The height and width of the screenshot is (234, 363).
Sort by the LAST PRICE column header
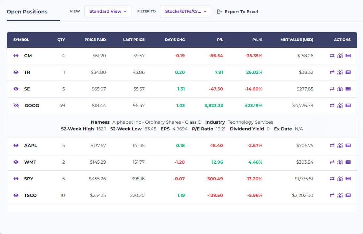click(x=134, y=40)
